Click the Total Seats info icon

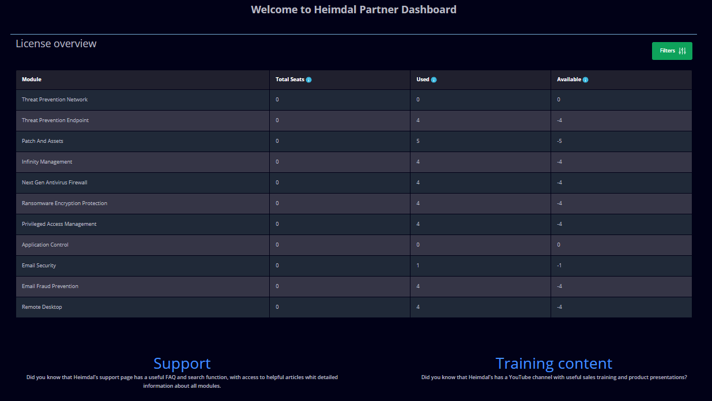click(x=309, y=80)
